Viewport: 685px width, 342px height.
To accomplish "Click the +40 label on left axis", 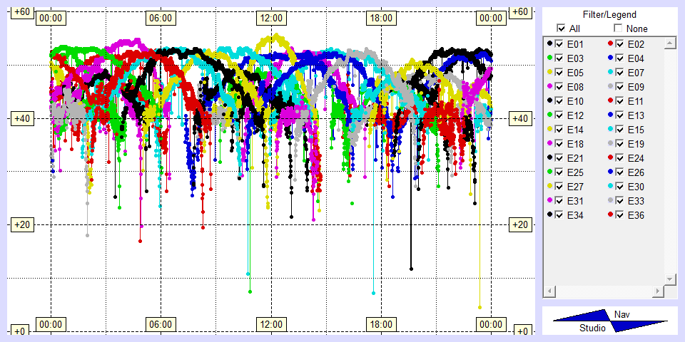I will coord(19,118).
